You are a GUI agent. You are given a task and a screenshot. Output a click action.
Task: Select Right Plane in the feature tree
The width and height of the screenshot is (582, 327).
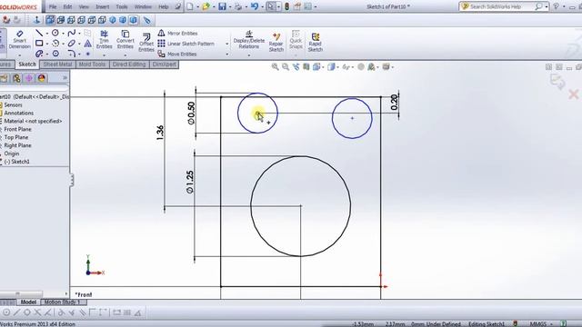click(x=17, y=145)
